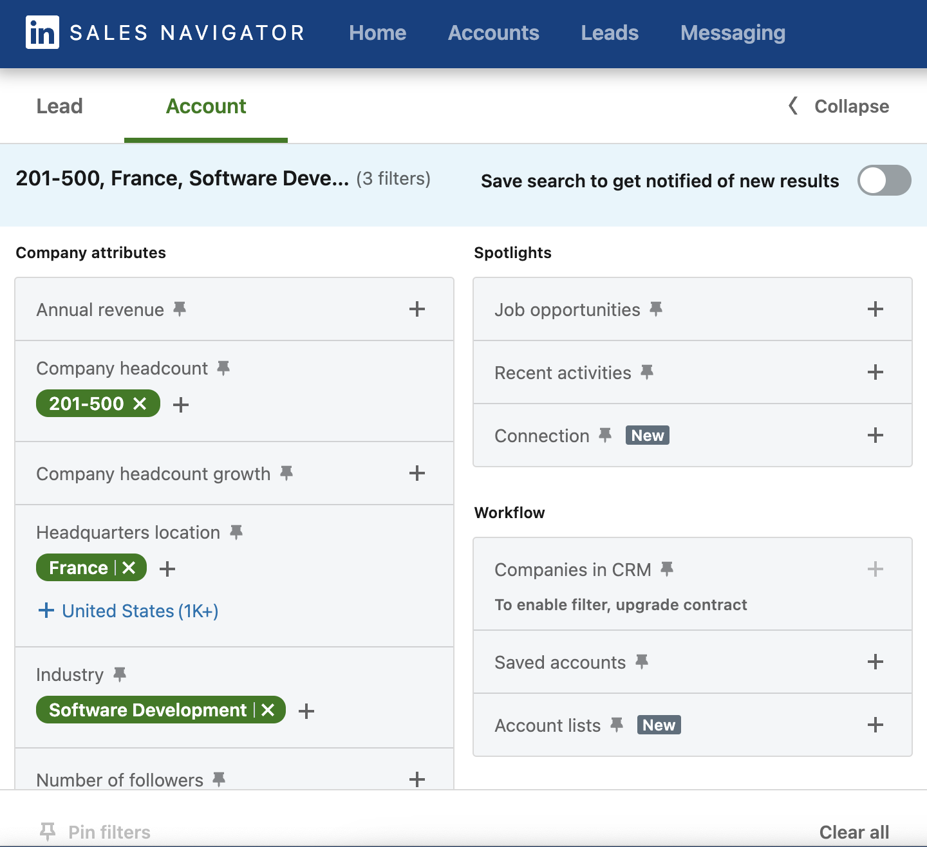This screenshot has width=927, height=847.
Task: Click the Pin filters label
Action: coord(109,832)
